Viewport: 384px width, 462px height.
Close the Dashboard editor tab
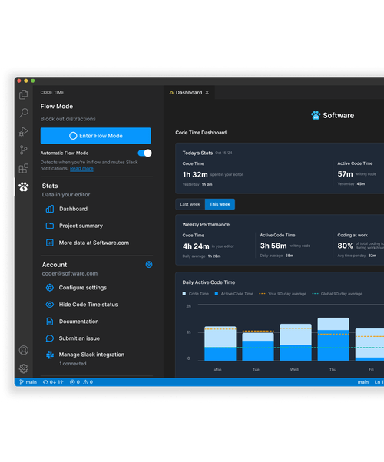tap(207, 93)
